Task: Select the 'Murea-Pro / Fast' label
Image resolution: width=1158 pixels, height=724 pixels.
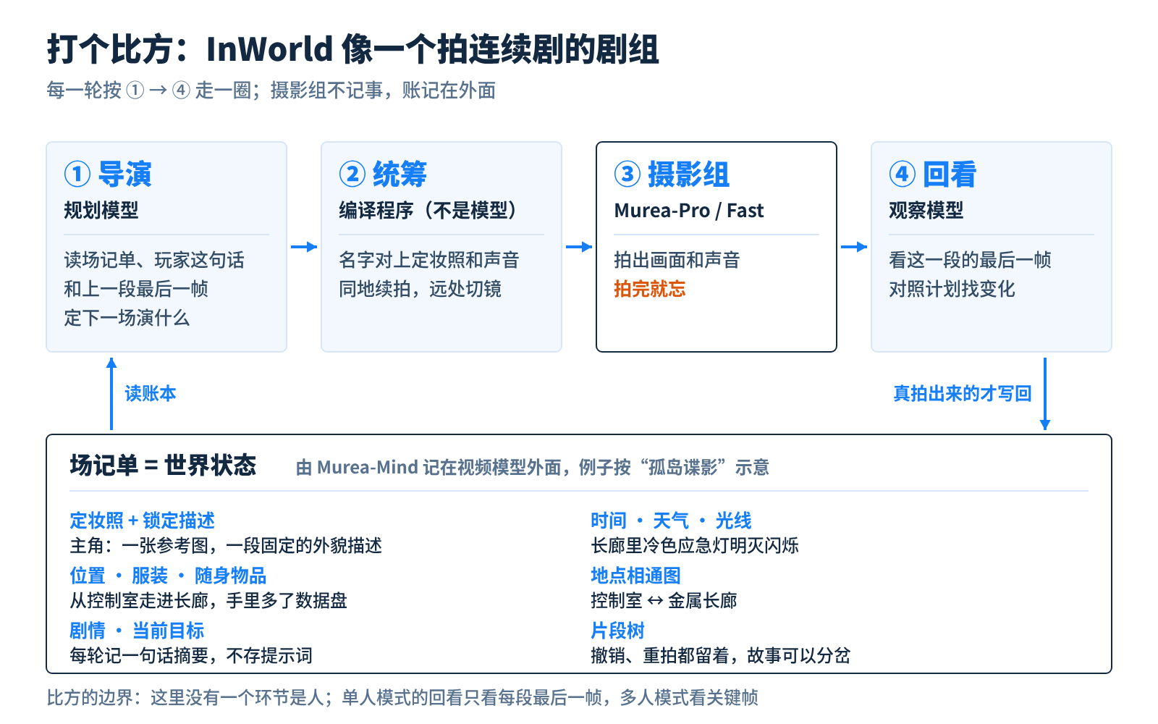Action: [x=689, y=211]
